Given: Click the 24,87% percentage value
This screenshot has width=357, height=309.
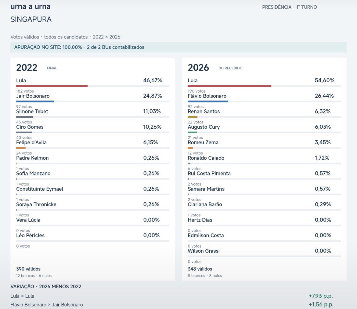Looking at the screenshot, I should 153,96.
